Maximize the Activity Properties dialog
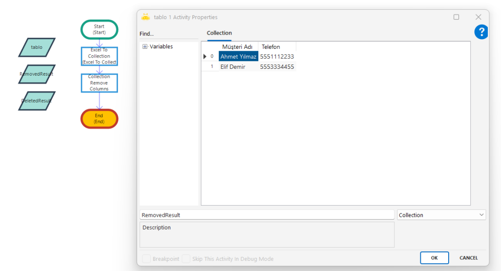Viewport: 501px width, 271px height. click(456, 17)
